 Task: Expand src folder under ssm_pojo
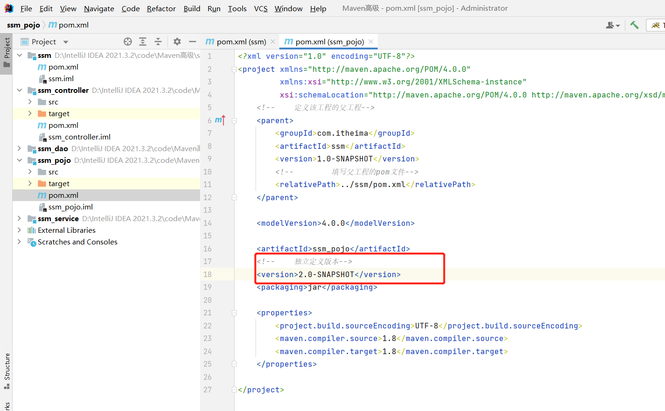30,172
